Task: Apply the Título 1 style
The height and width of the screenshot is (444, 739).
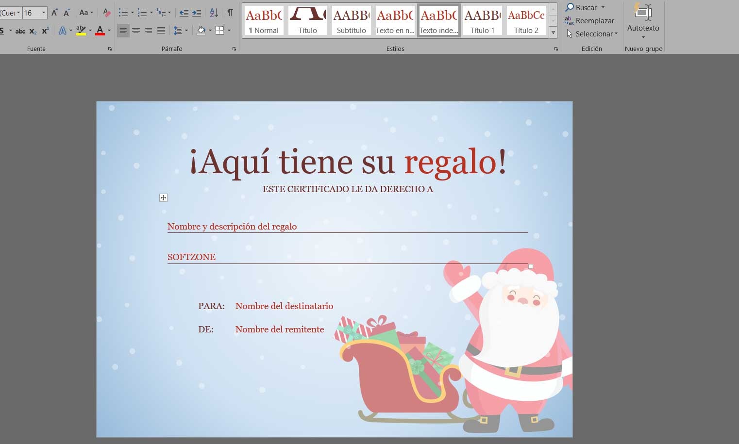Action: (482, 21)
